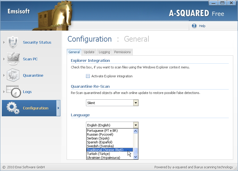This screenshot has height=171, width=238.
Task: Open the Scan PC section
Action: 30,59
